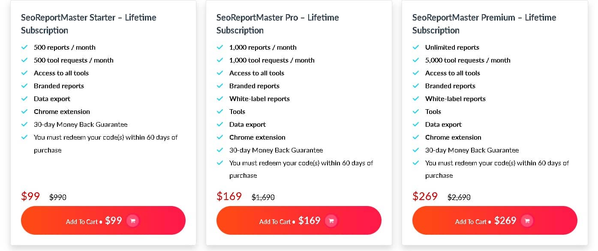This screenshot has height=251, width=598.
Task: Click the checkmark beside 'Data export' in Pro plan
Action: 220,124
